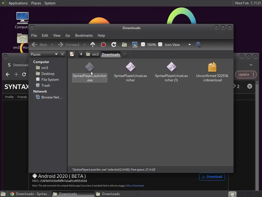Open vm3 in Places sidebar

[x=42, y=68]
